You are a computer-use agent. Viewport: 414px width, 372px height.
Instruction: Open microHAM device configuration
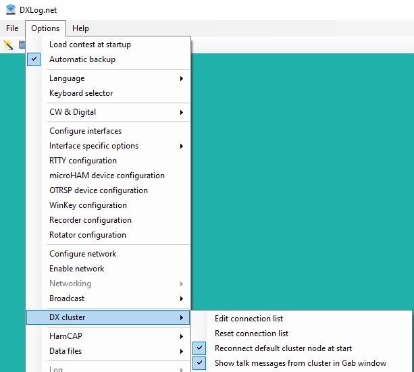108,176
